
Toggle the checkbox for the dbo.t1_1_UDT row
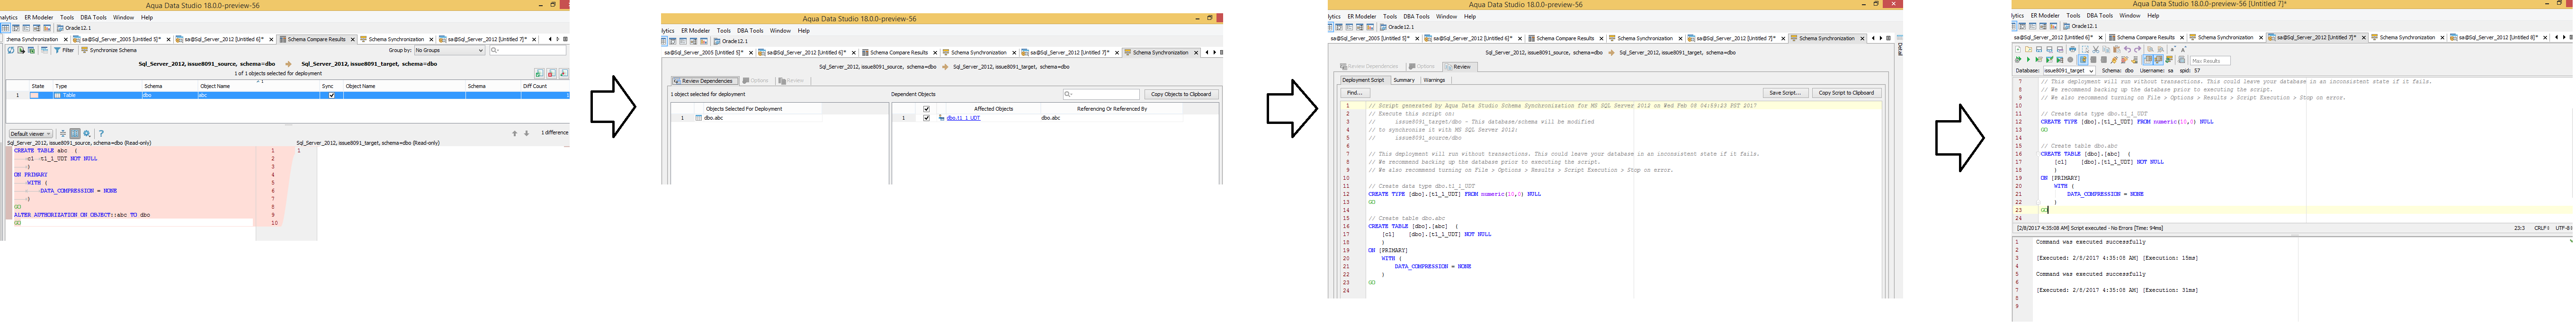point(926,118)
